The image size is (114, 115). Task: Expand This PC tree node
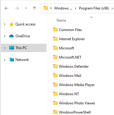tap(4, 48)
